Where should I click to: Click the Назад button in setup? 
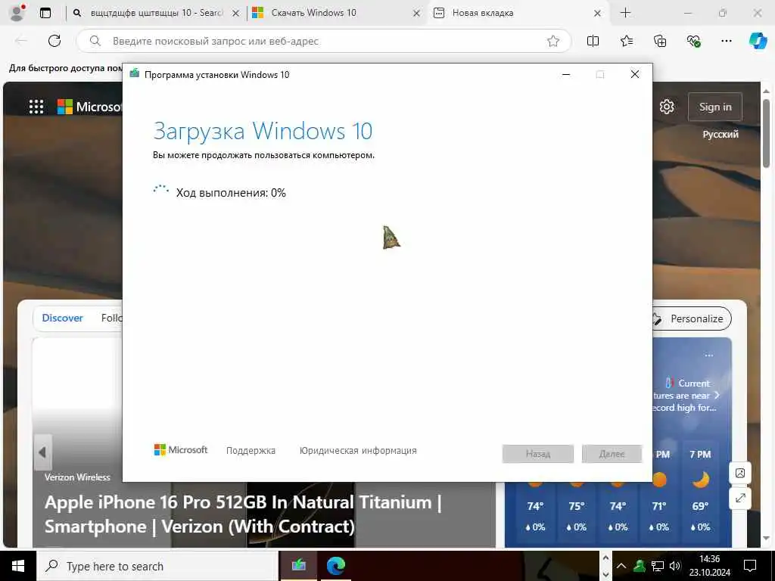point(538,454)
